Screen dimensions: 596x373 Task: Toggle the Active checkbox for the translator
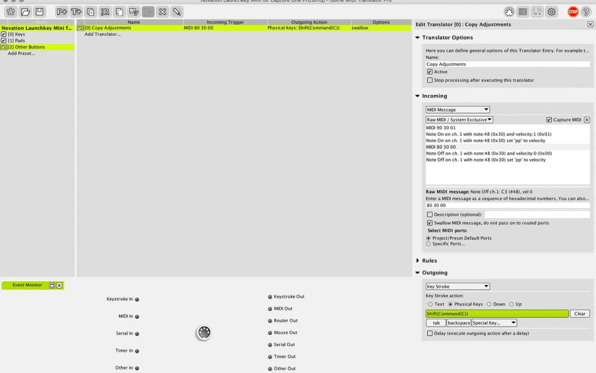coord(430,72)
